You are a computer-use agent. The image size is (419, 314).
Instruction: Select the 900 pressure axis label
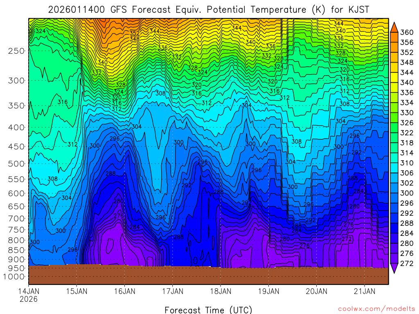tap(16, 260)
